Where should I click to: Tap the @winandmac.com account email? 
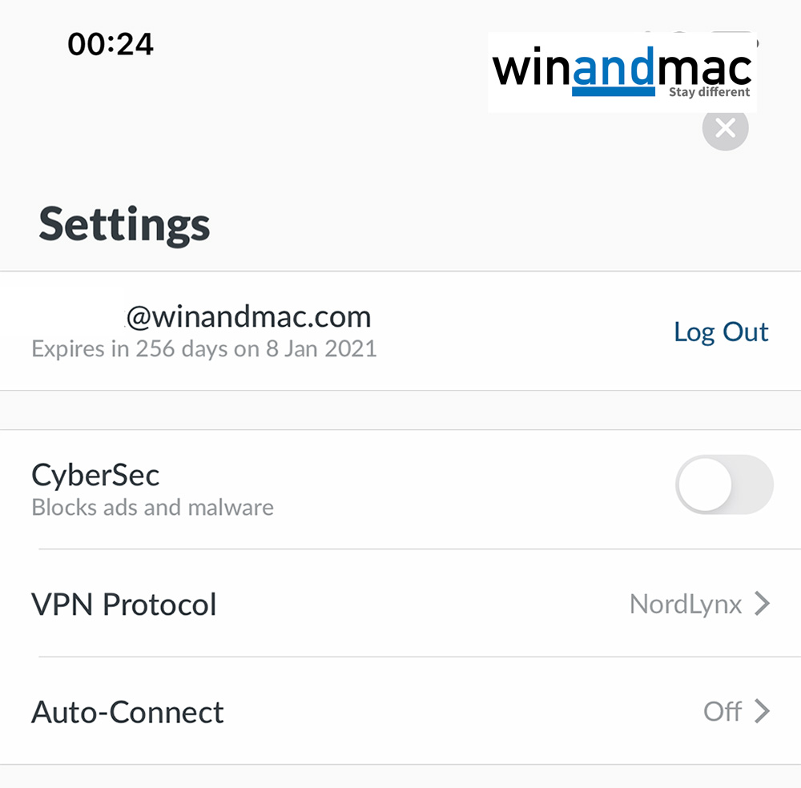point(248,317)
